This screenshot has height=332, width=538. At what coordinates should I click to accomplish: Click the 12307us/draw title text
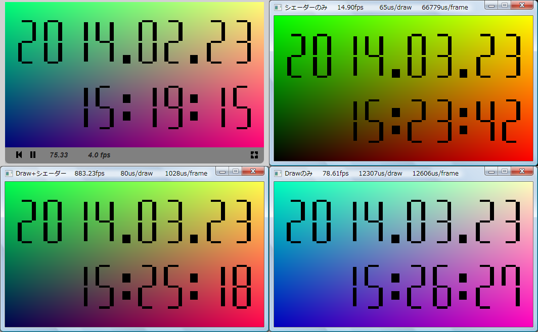click(x=380, y=174)
